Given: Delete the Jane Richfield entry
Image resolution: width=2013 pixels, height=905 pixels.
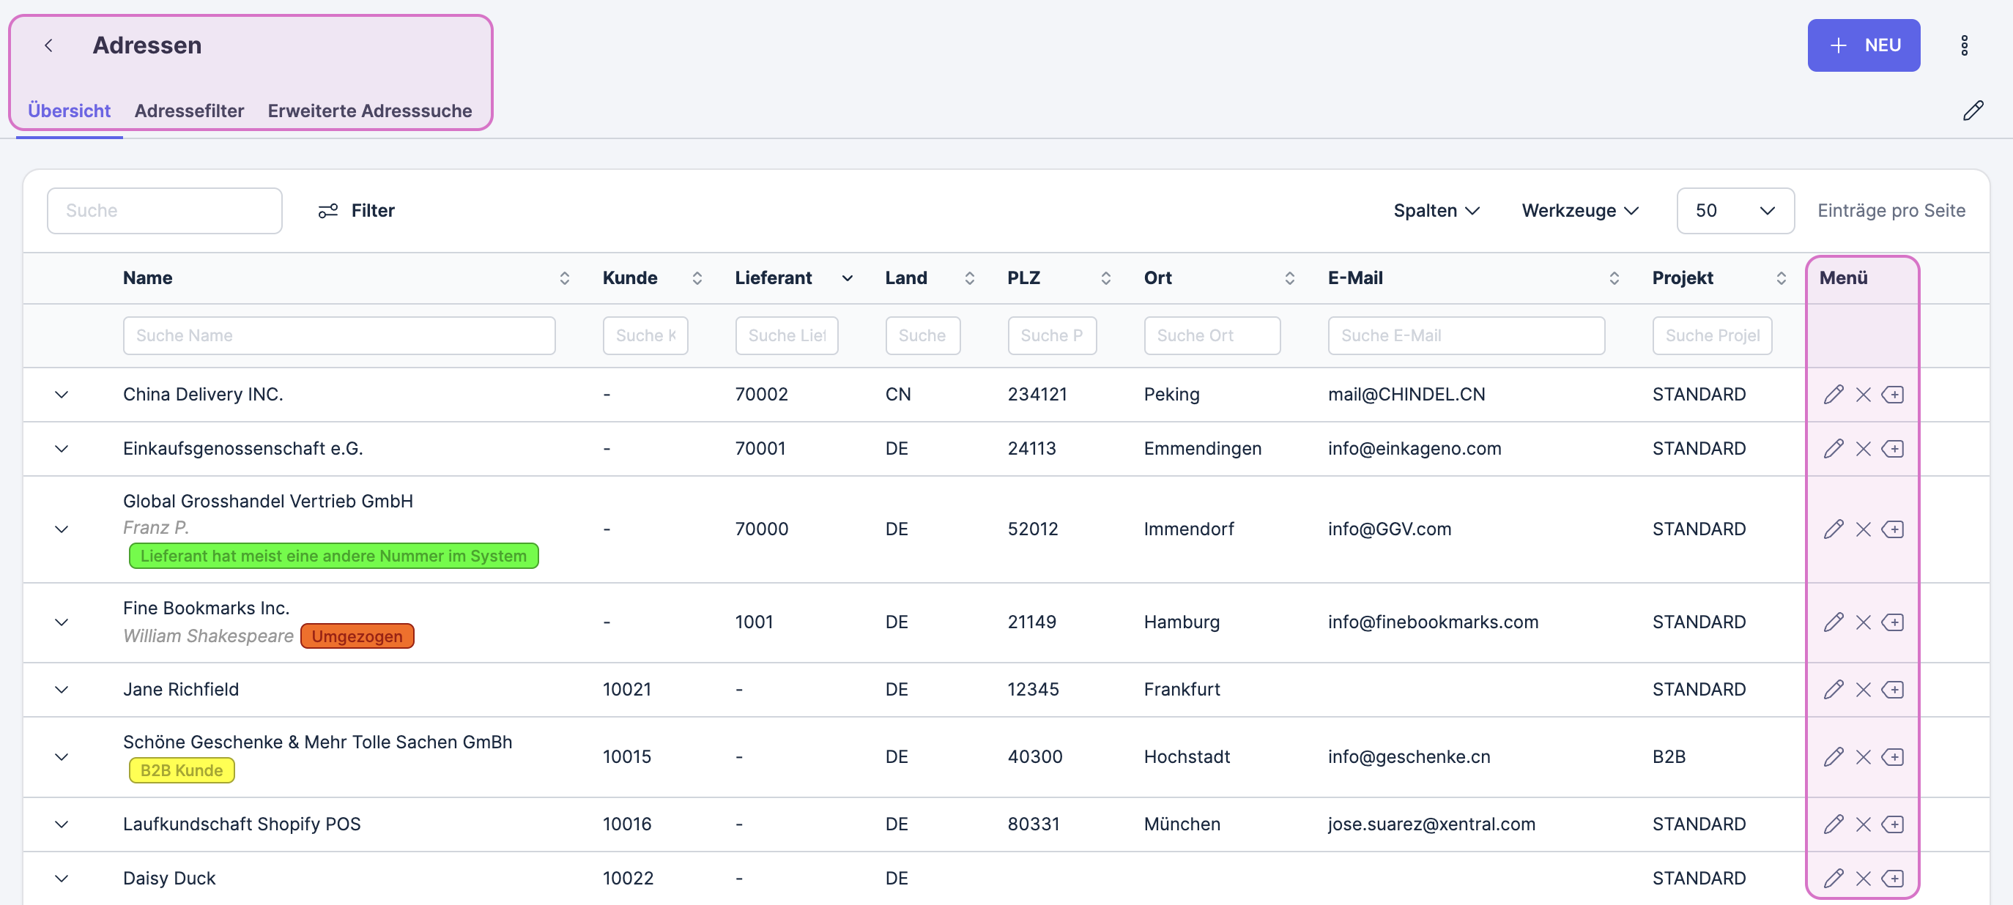Looking at the screenshot, I should (1863, 690).
